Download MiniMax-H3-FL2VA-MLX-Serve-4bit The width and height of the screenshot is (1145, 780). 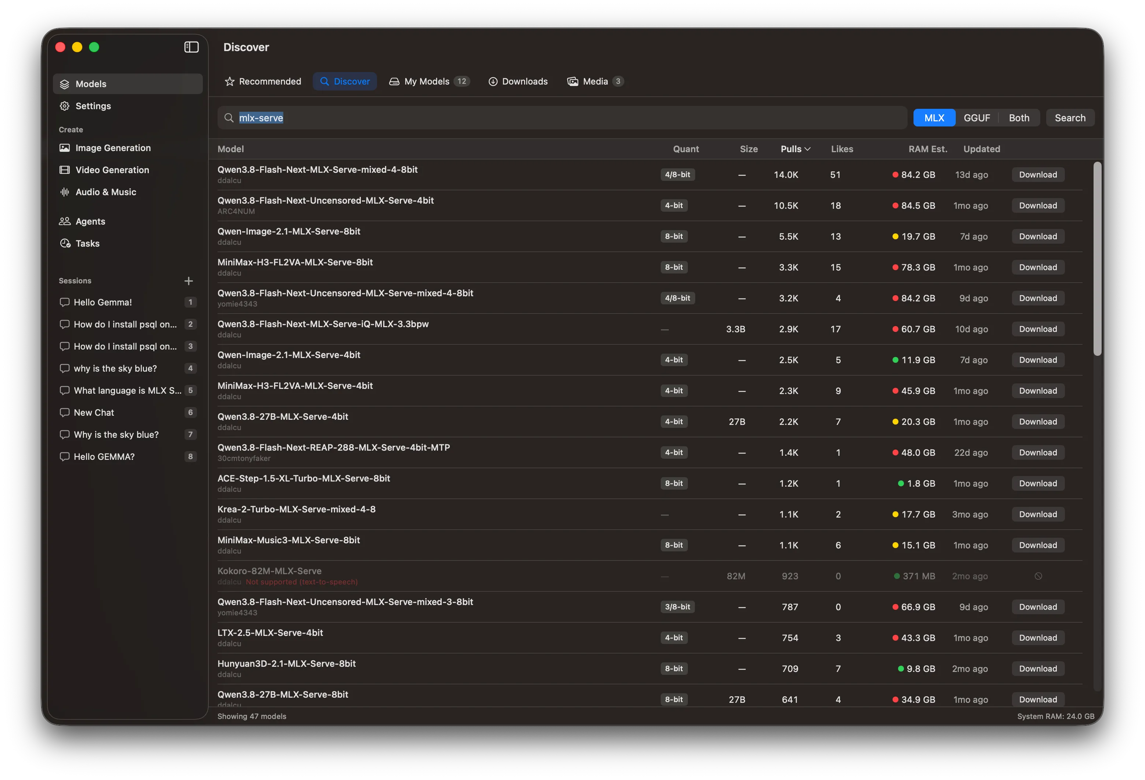tap(1038, 391)
